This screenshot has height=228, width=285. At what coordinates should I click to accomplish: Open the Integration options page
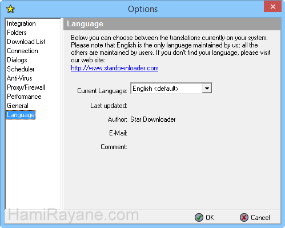(x=21, y=23)
